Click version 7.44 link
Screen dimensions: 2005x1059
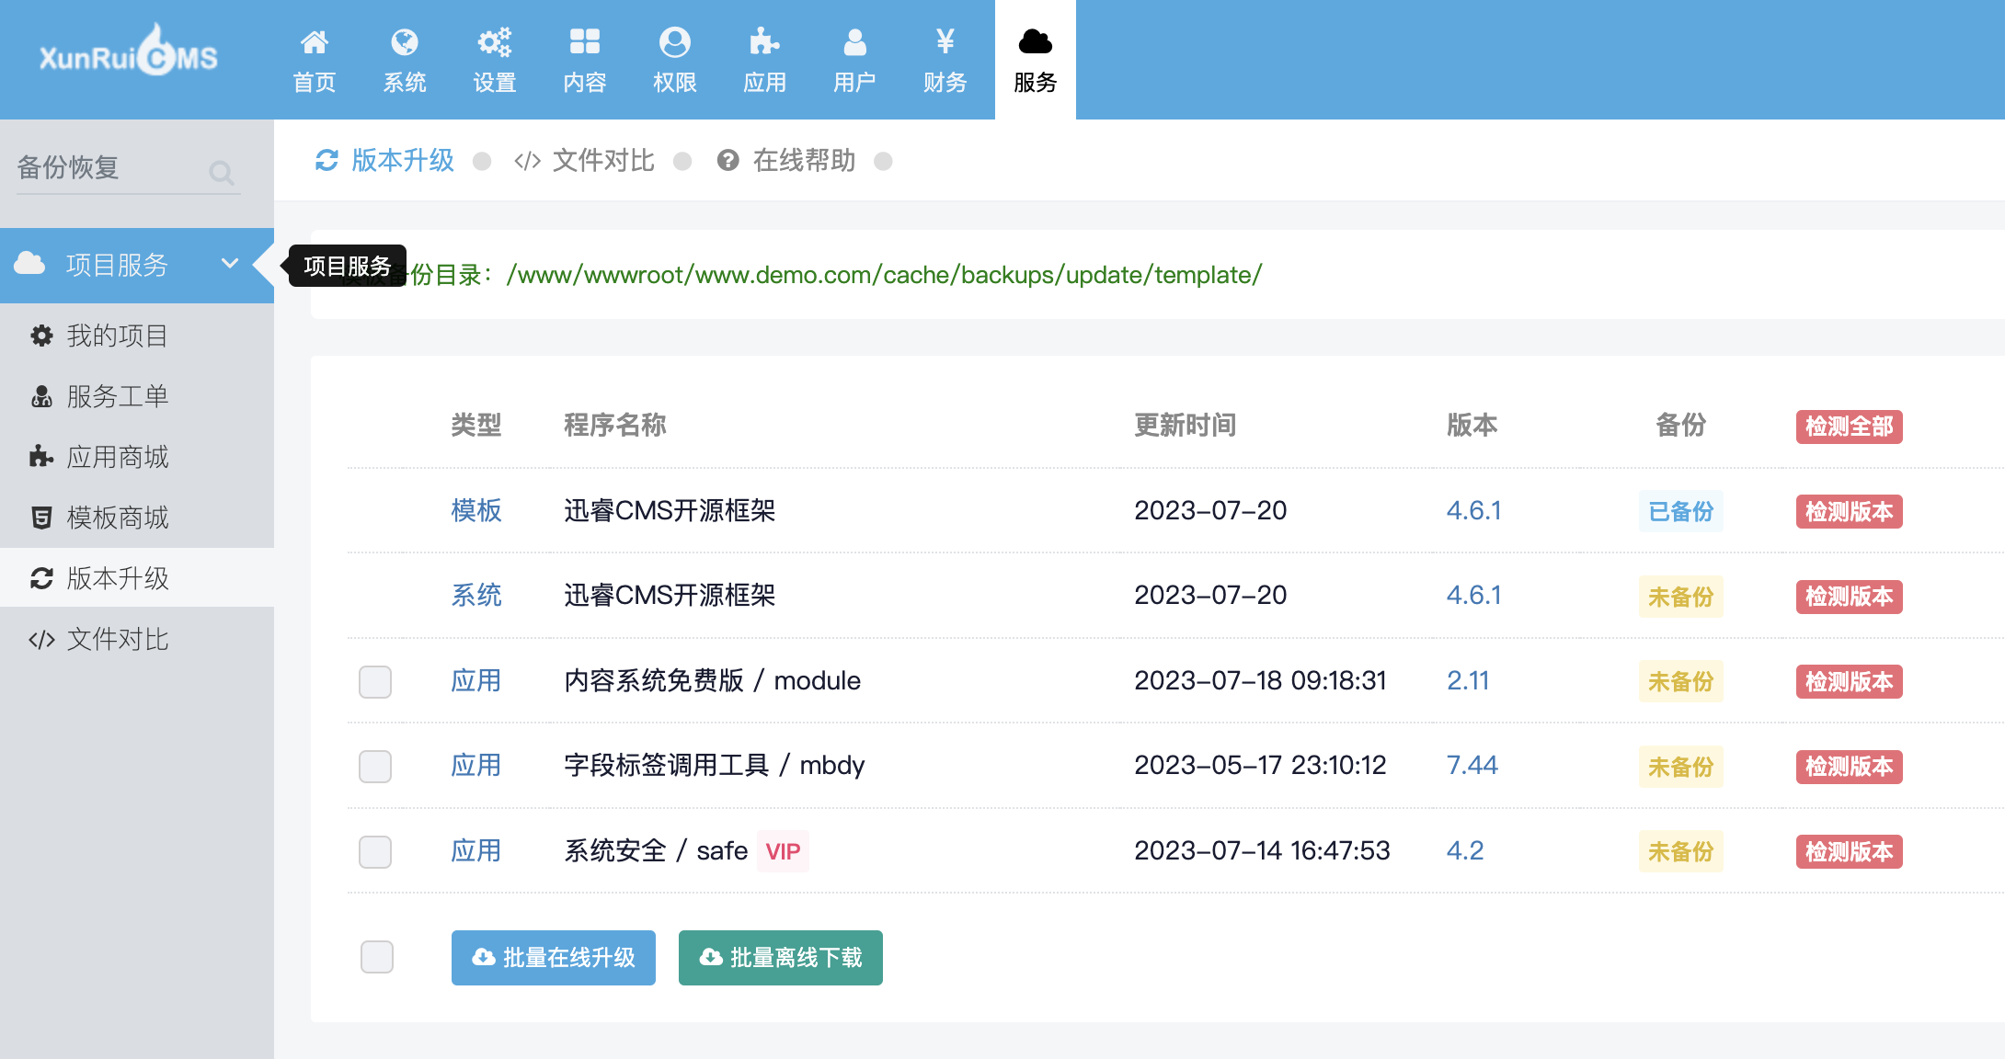[x=1472, y=765]
